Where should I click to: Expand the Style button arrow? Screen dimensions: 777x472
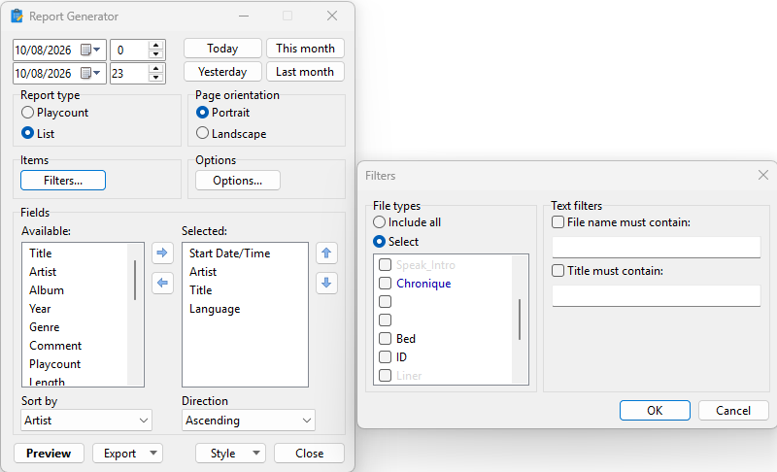256,453
